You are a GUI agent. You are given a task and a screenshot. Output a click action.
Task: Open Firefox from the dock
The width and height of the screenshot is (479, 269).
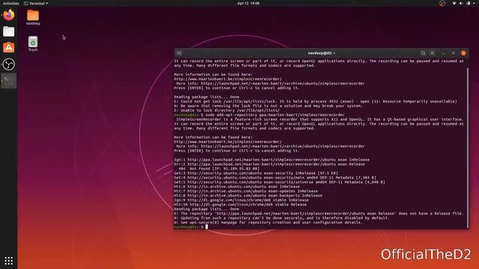pyautogui.click(x=8, y=15)
